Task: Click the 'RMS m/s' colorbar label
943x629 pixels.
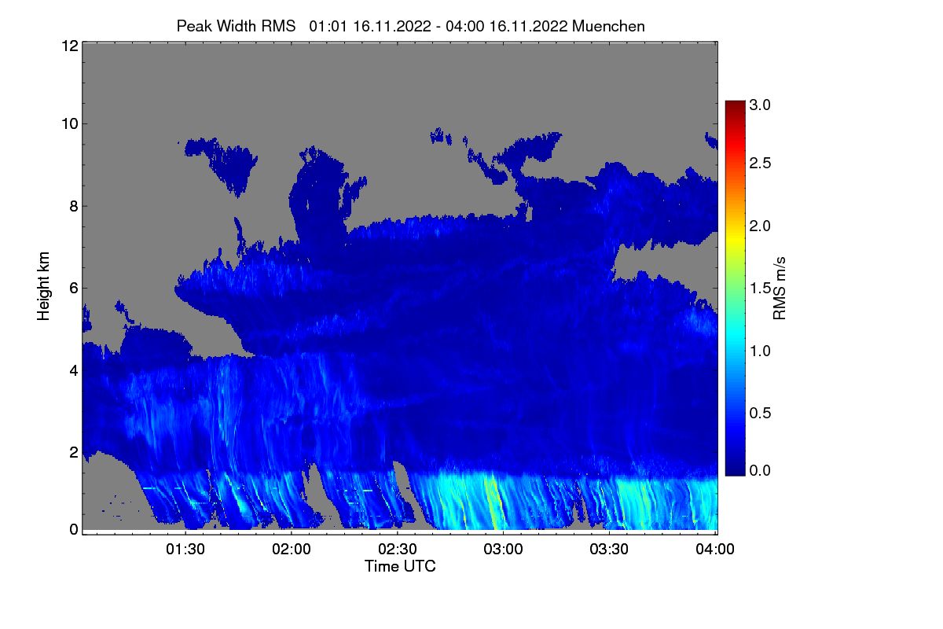Action: 780,287
